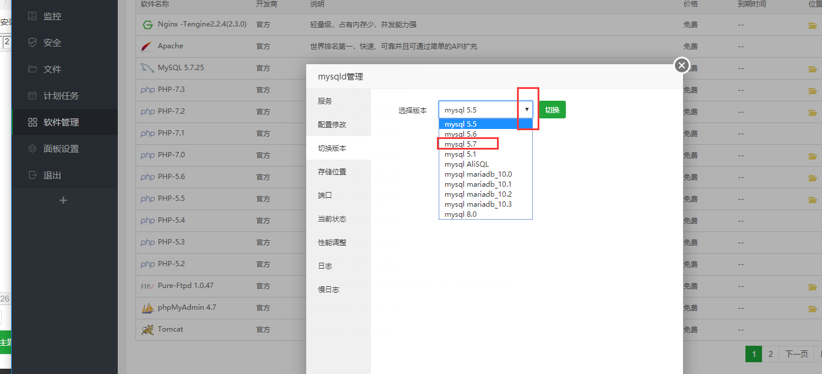The image size is (822, 374).
Task: Click the Nginx -Tengine2.2.4(2.3.0) name
Action: (x=202, y=25)
